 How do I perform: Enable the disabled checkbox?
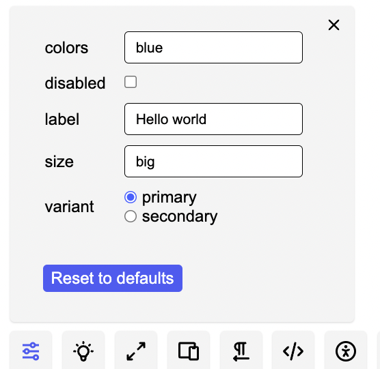click(131, 82)
